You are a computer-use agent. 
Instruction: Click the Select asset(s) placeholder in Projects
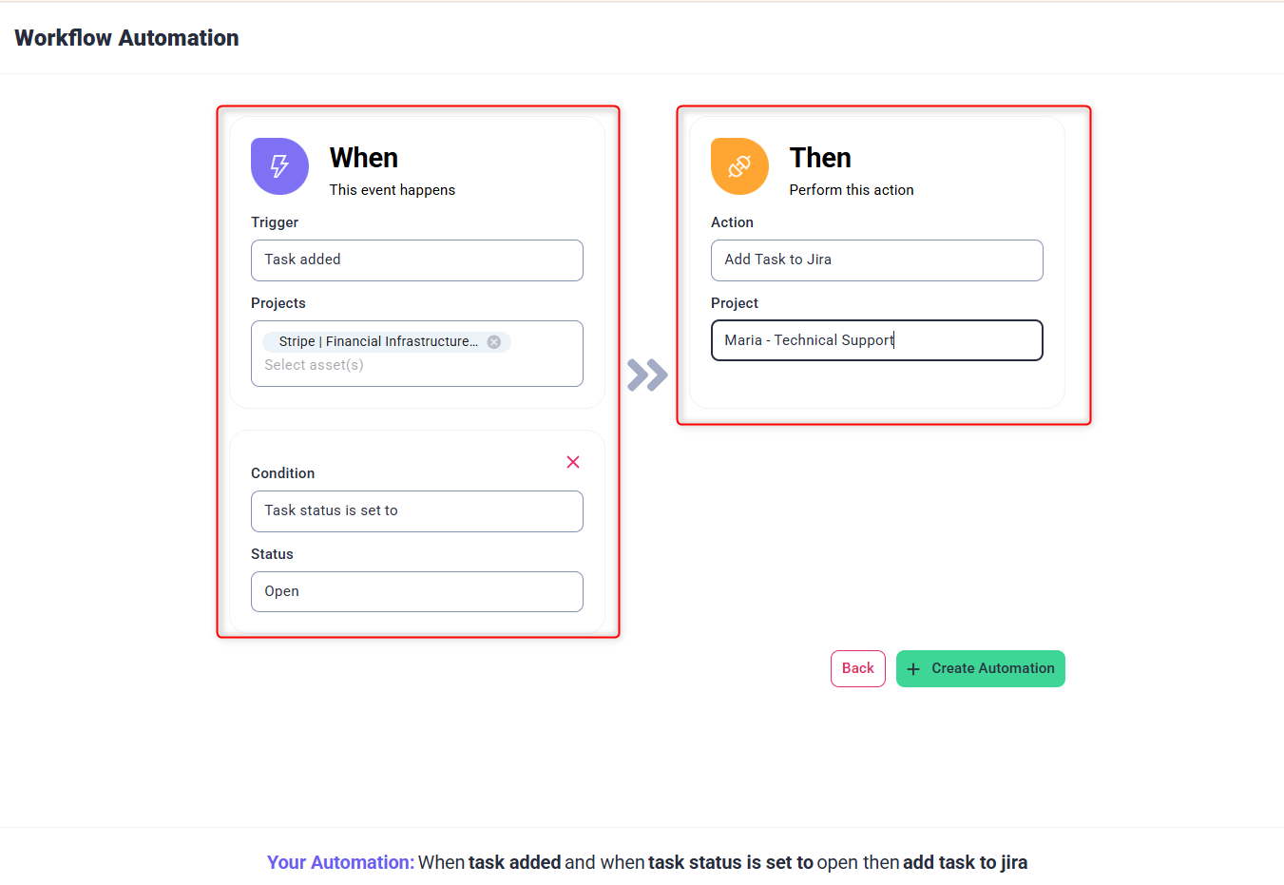(315, 365)
